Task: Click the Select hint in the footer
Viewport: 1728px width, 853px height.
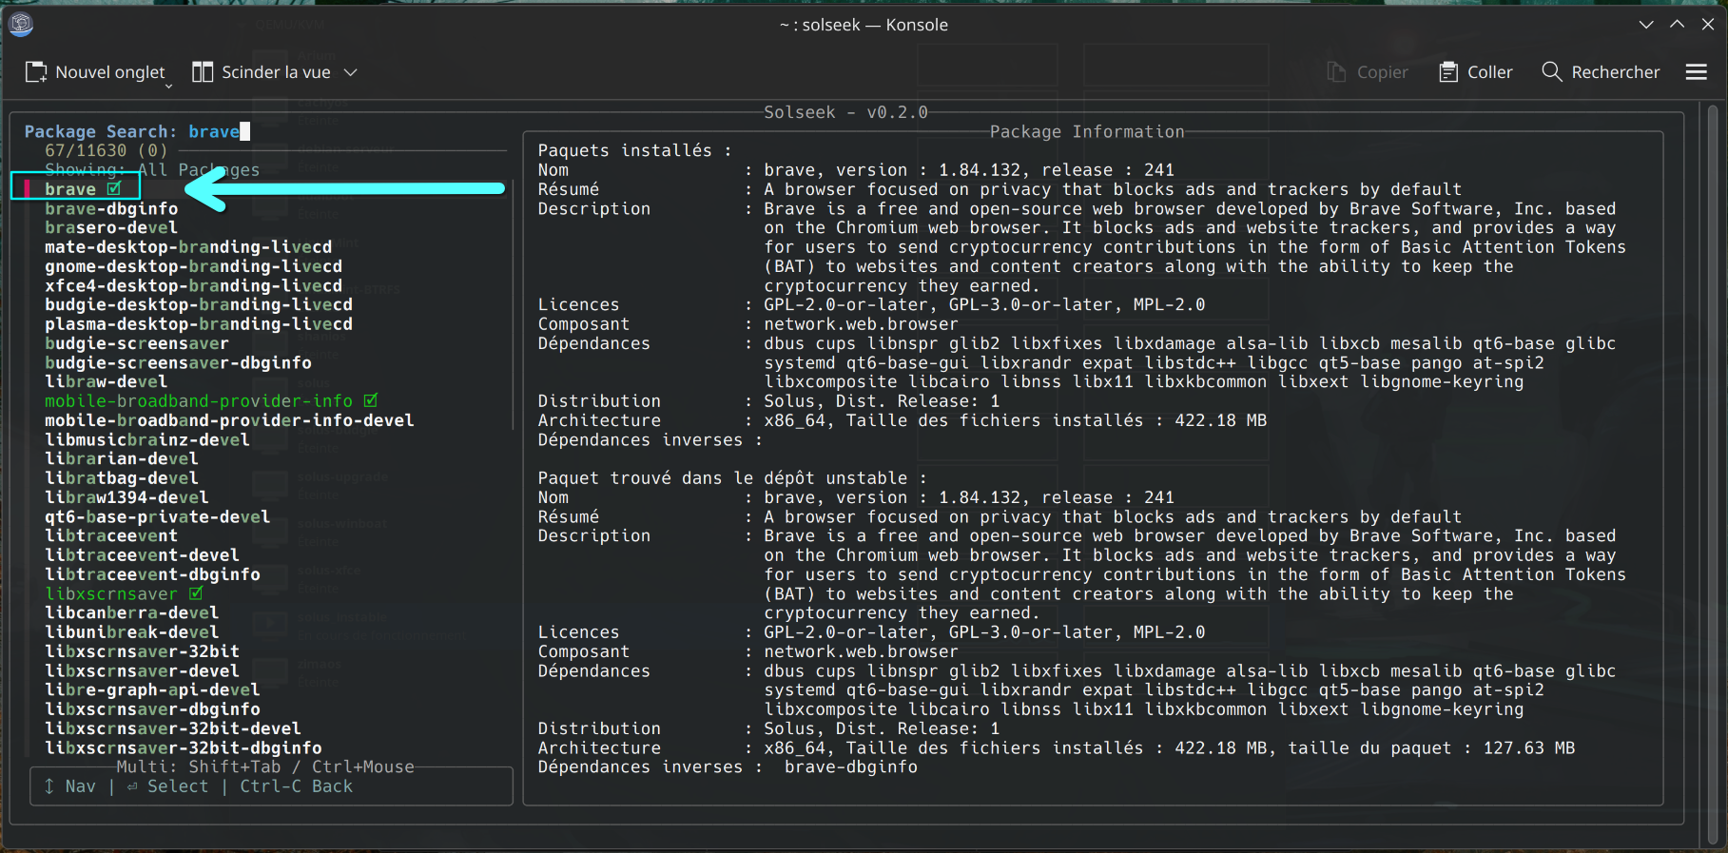Action: click(177, 786)
